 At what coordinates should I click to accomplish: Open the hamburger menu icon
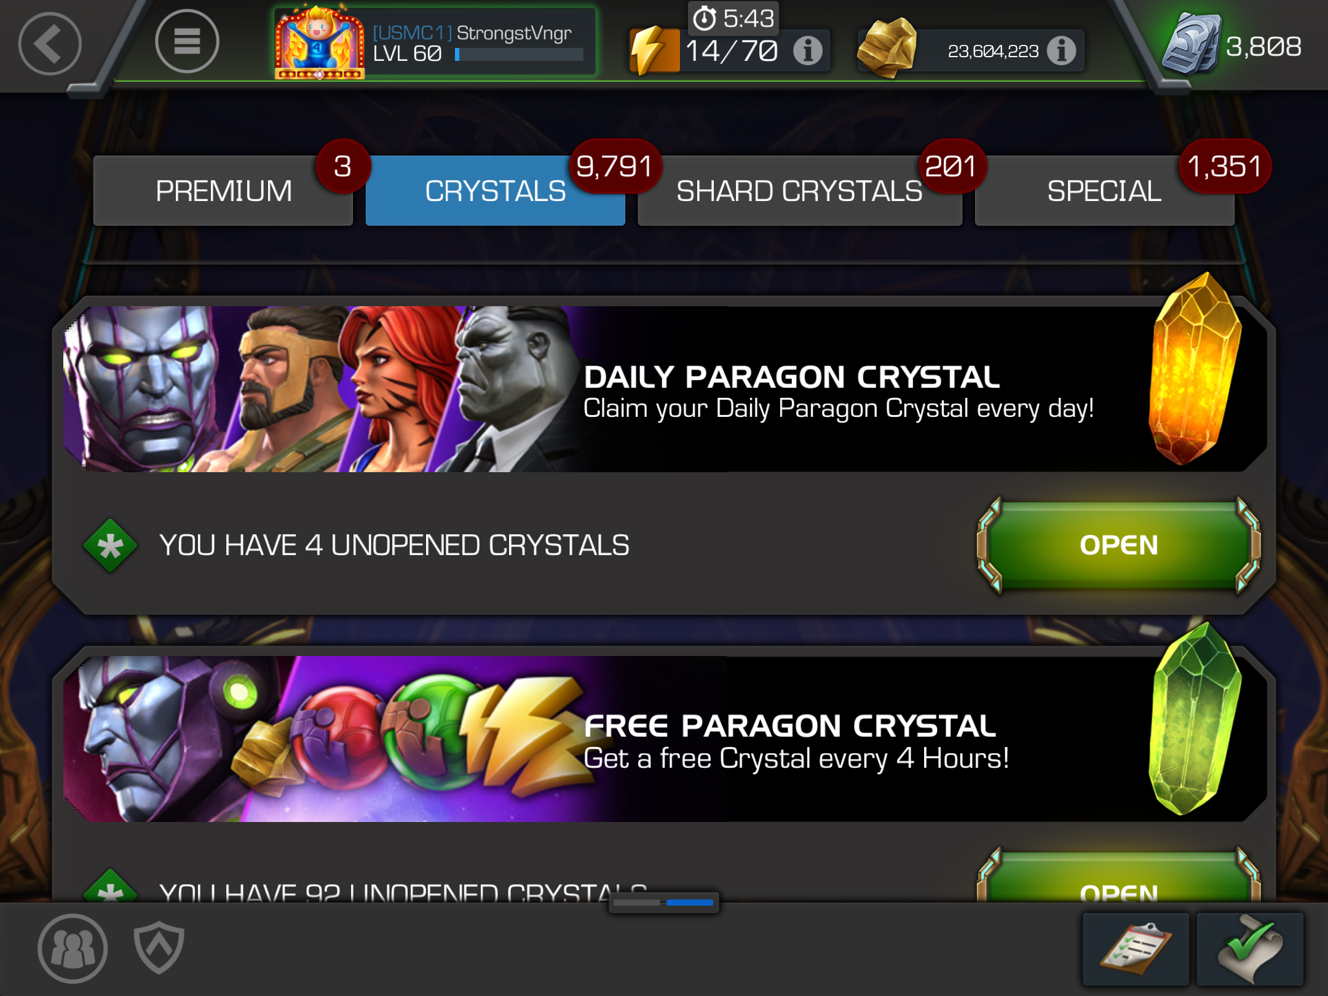(187, 41)
